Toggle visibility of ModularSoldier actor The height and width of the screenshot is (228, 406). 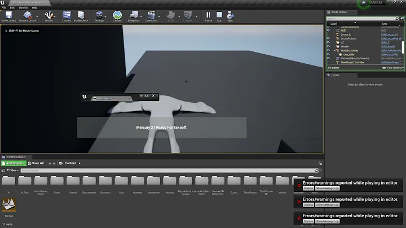coord(328,51)
